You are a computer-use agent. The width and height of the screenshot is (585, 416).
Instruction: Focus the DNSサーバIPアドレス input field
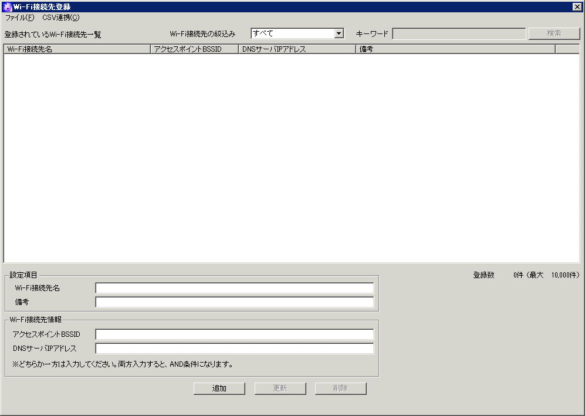click(x=234, y=349)
